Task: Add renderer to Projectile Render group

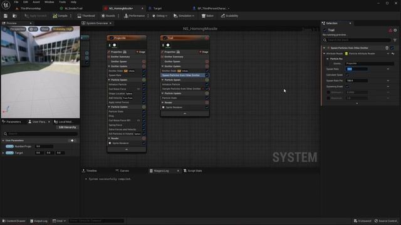Action: 143,139
